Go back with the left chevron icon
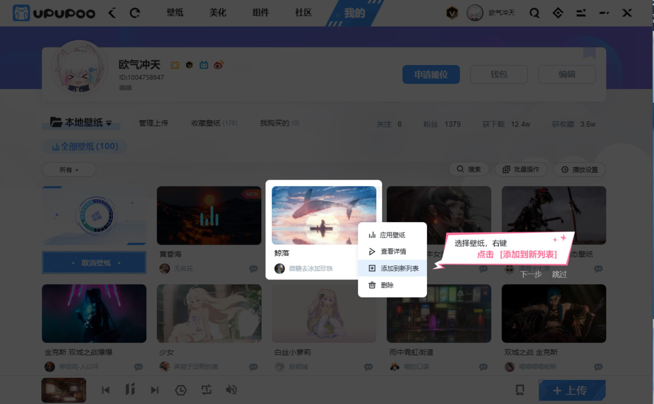Image resolution: width=654 pixels, height=404 pixels. (112, 13)
